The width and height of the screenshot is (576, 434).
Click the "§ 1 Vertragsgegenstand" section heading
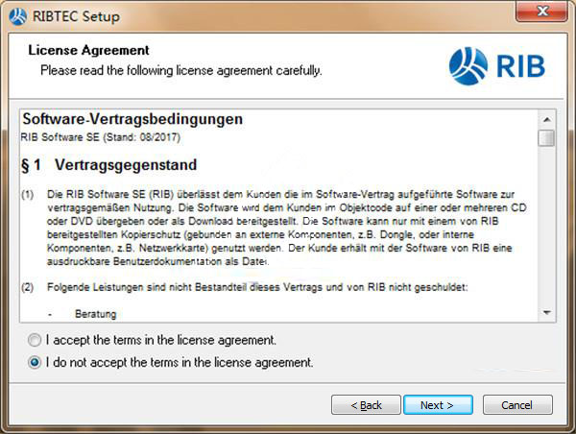click(x=108, y=165)
